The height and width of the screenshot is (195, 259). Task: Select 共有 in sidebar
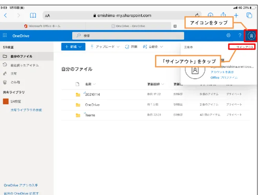click(x=27, y=74)
